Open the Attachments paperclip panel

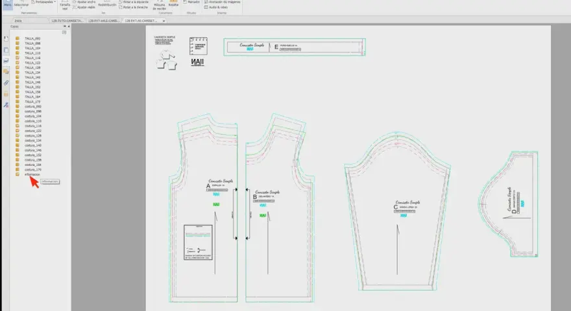(6, 83)
